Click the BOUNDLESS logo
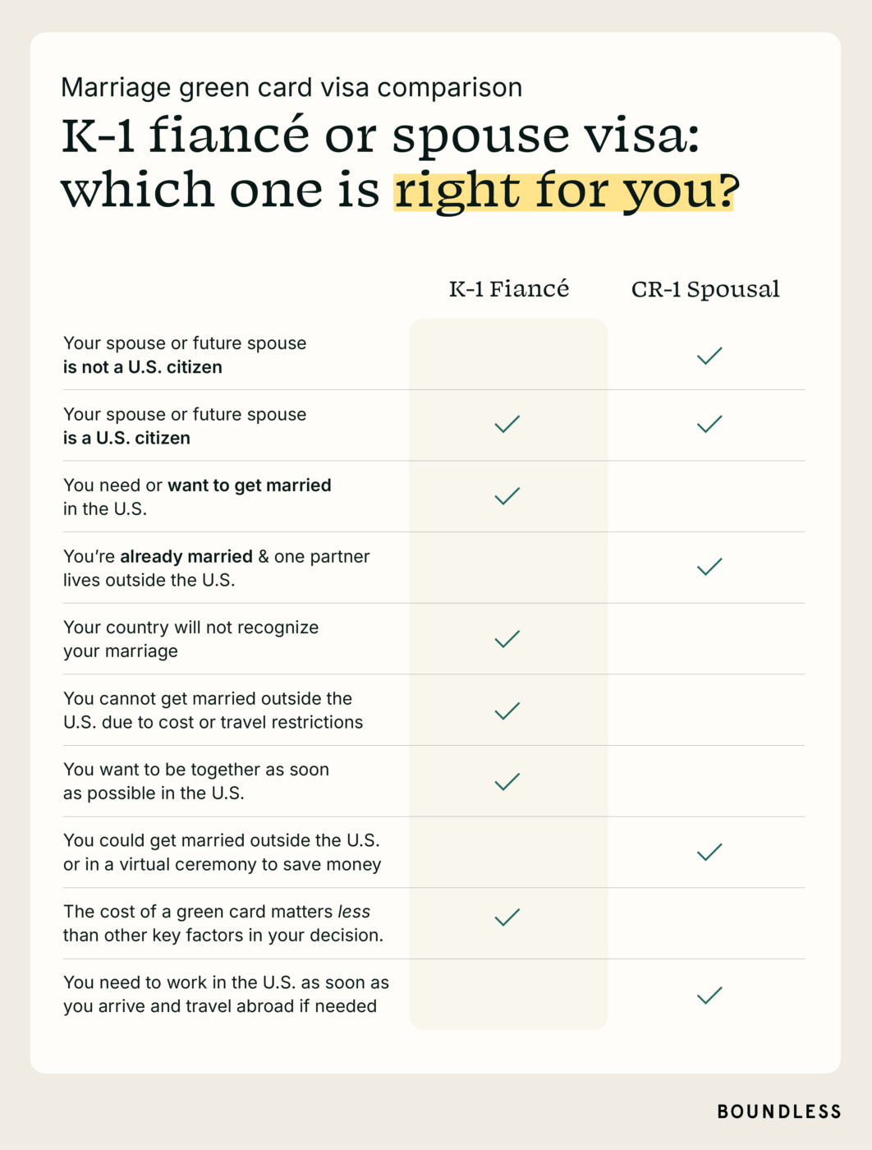Screen dimensions: 872x1150 [x=779, y=1111]
